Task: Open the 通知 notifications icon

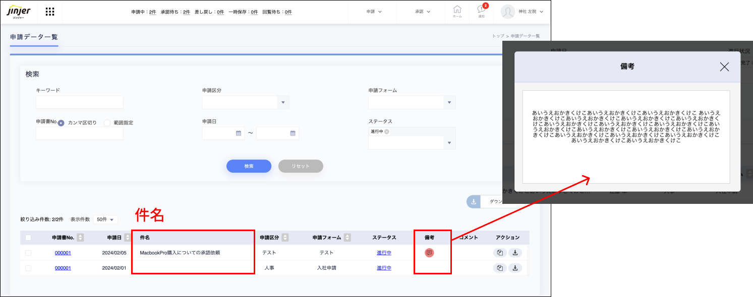Action: coord(481,11)
